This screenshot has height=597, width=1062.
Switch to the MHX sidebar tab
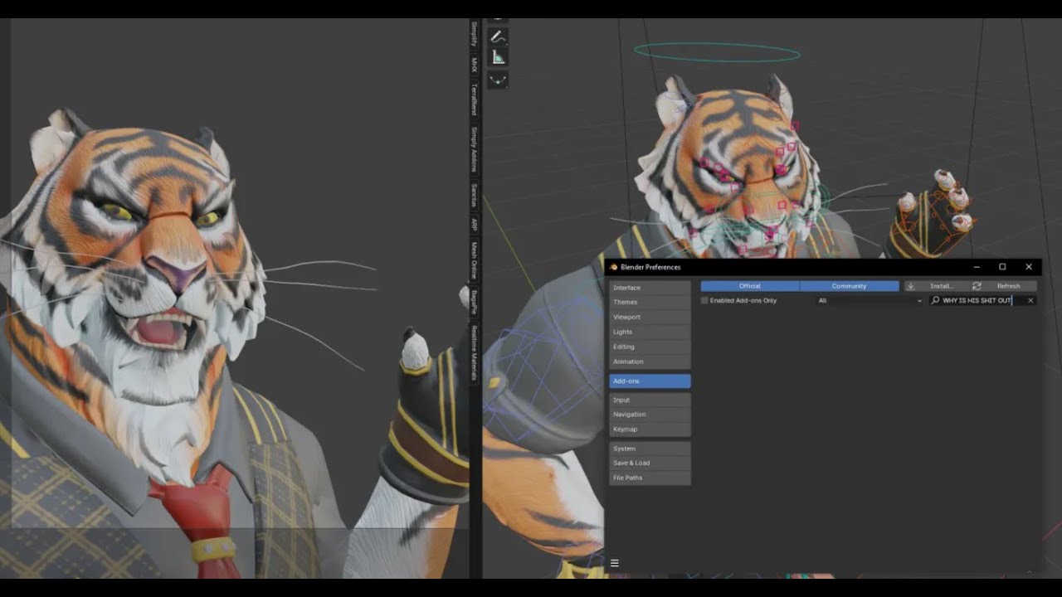click(x=475, y=65)
